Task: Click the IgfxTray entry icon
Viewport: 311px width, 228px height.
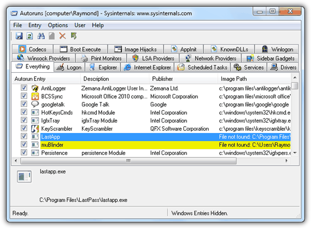Action: [35, 120]
